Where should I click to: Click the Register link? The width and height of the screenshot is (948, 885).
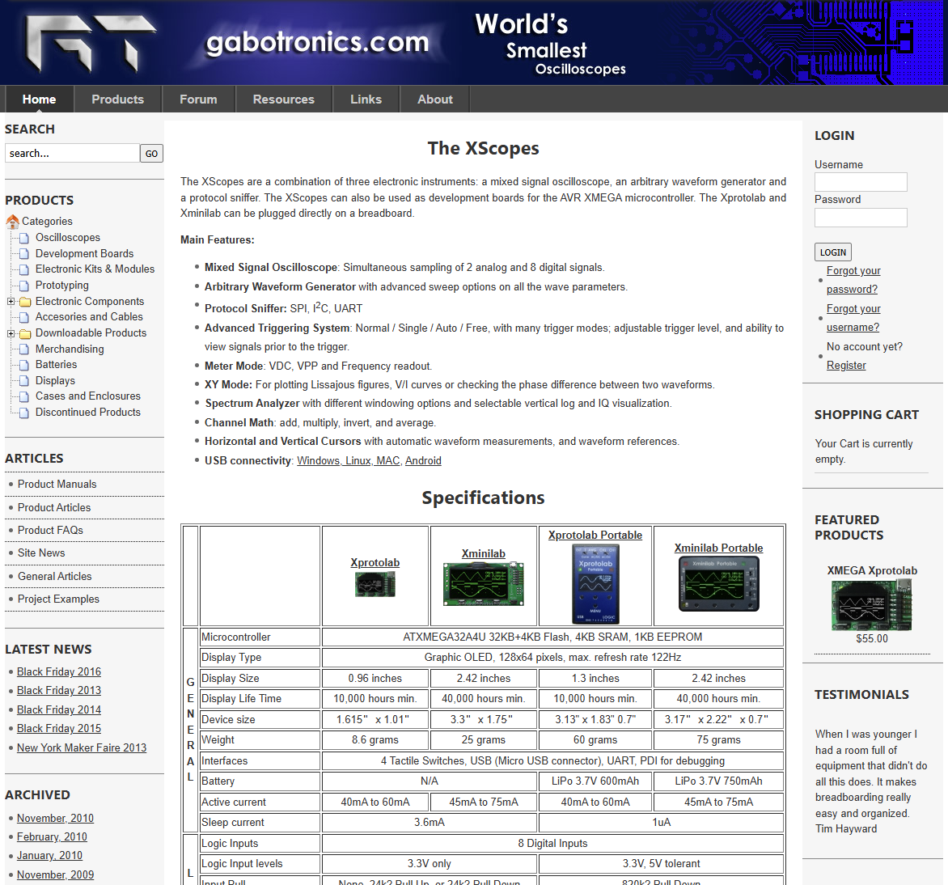[845, 365]
